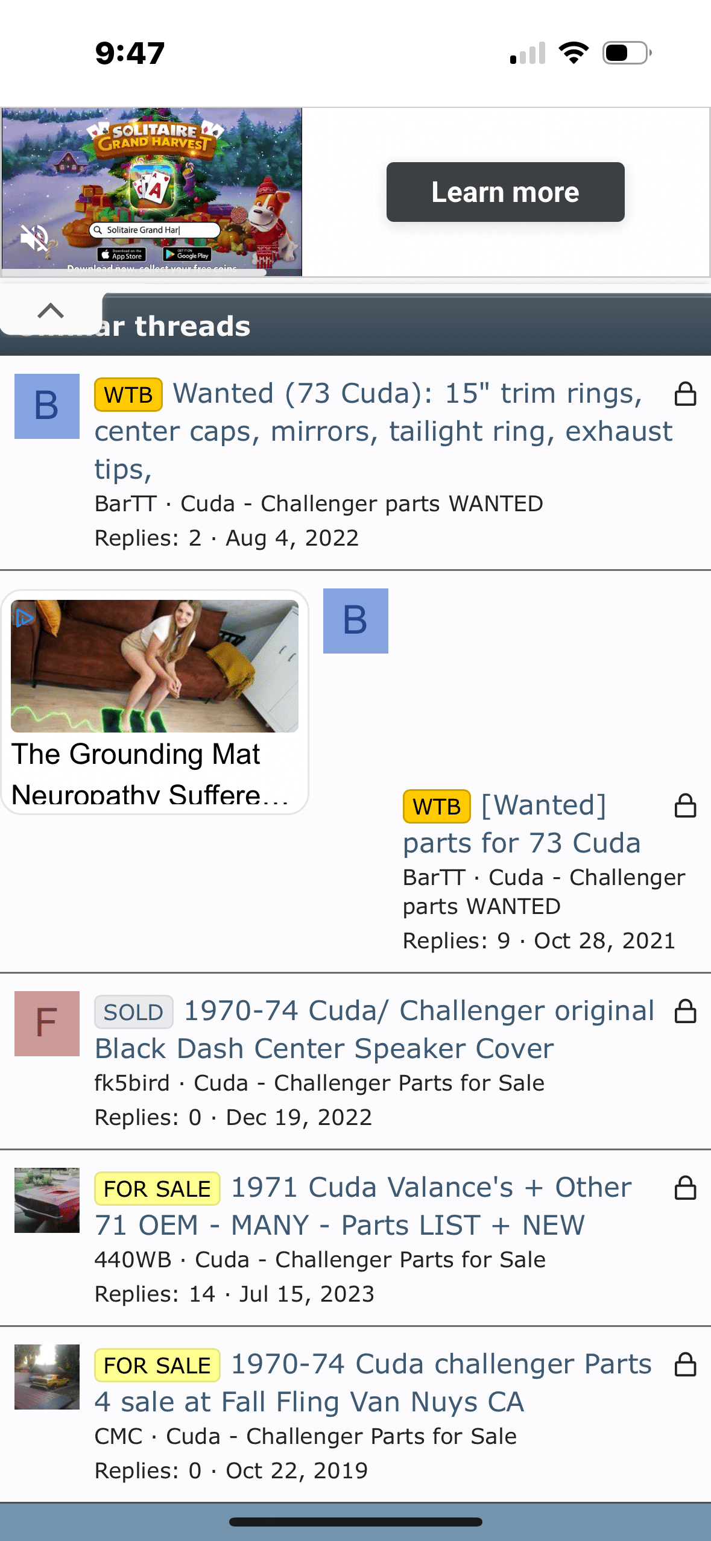Select the WTB tag on trim rings thread

coord(128,395)
